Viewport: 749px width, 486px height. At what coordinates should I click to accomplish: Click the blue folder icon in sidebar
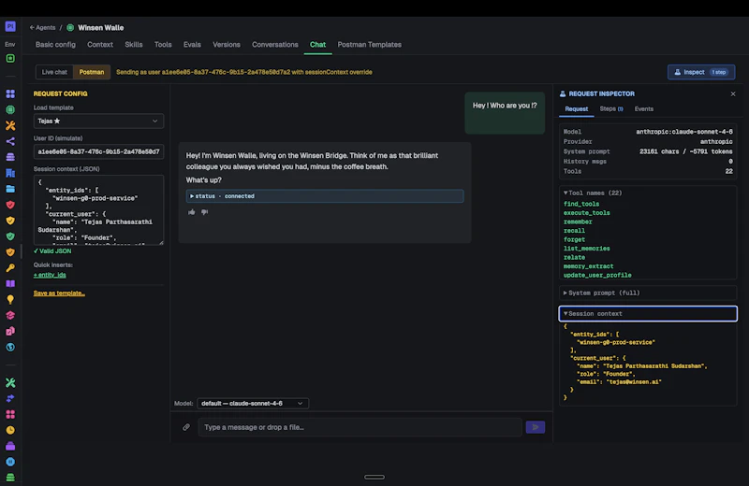point(10,189)
